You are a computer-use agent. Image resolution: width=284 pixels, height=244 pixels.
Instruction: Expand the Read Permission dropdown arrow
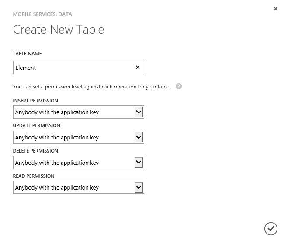pos(139,187)
